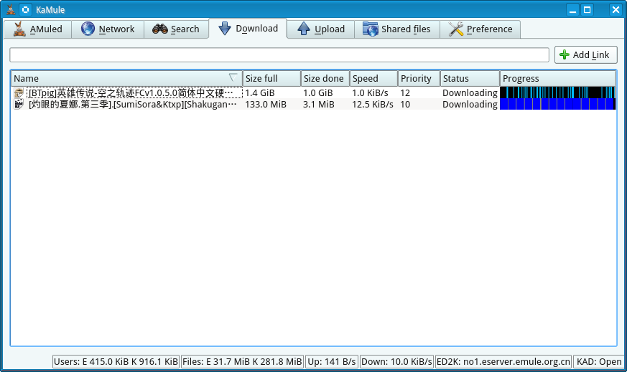Open the AMuled tab
This screenshot has width=627, height=372.
coord(38,29)
